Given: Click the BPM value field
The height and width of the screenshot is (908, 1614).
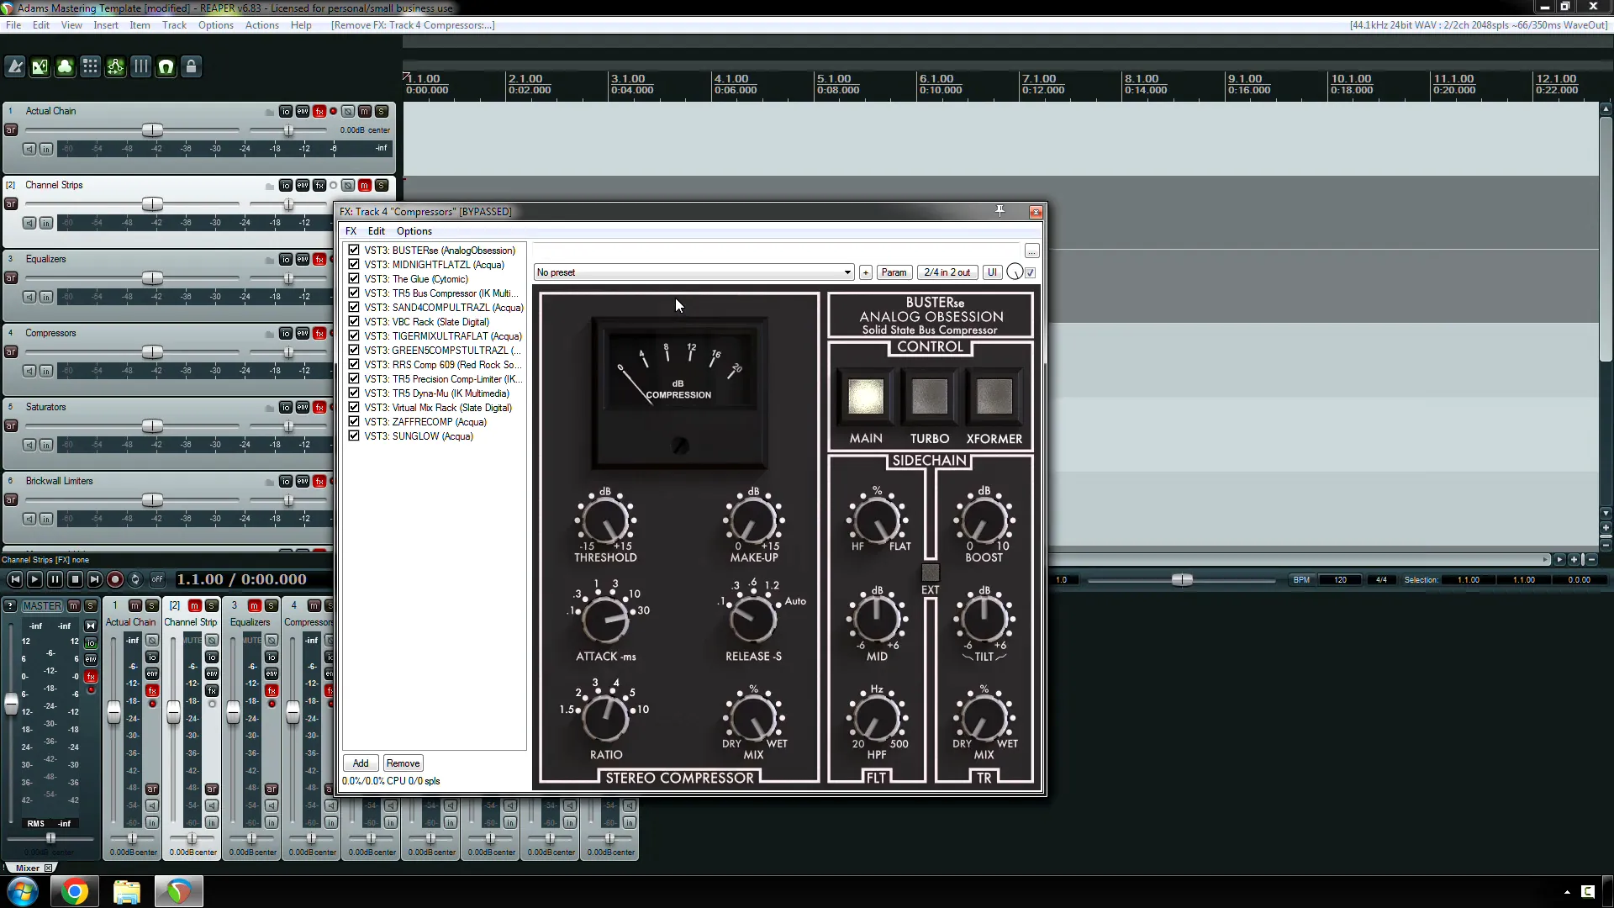Looking at the screenshot, I should click(1340, 580).
